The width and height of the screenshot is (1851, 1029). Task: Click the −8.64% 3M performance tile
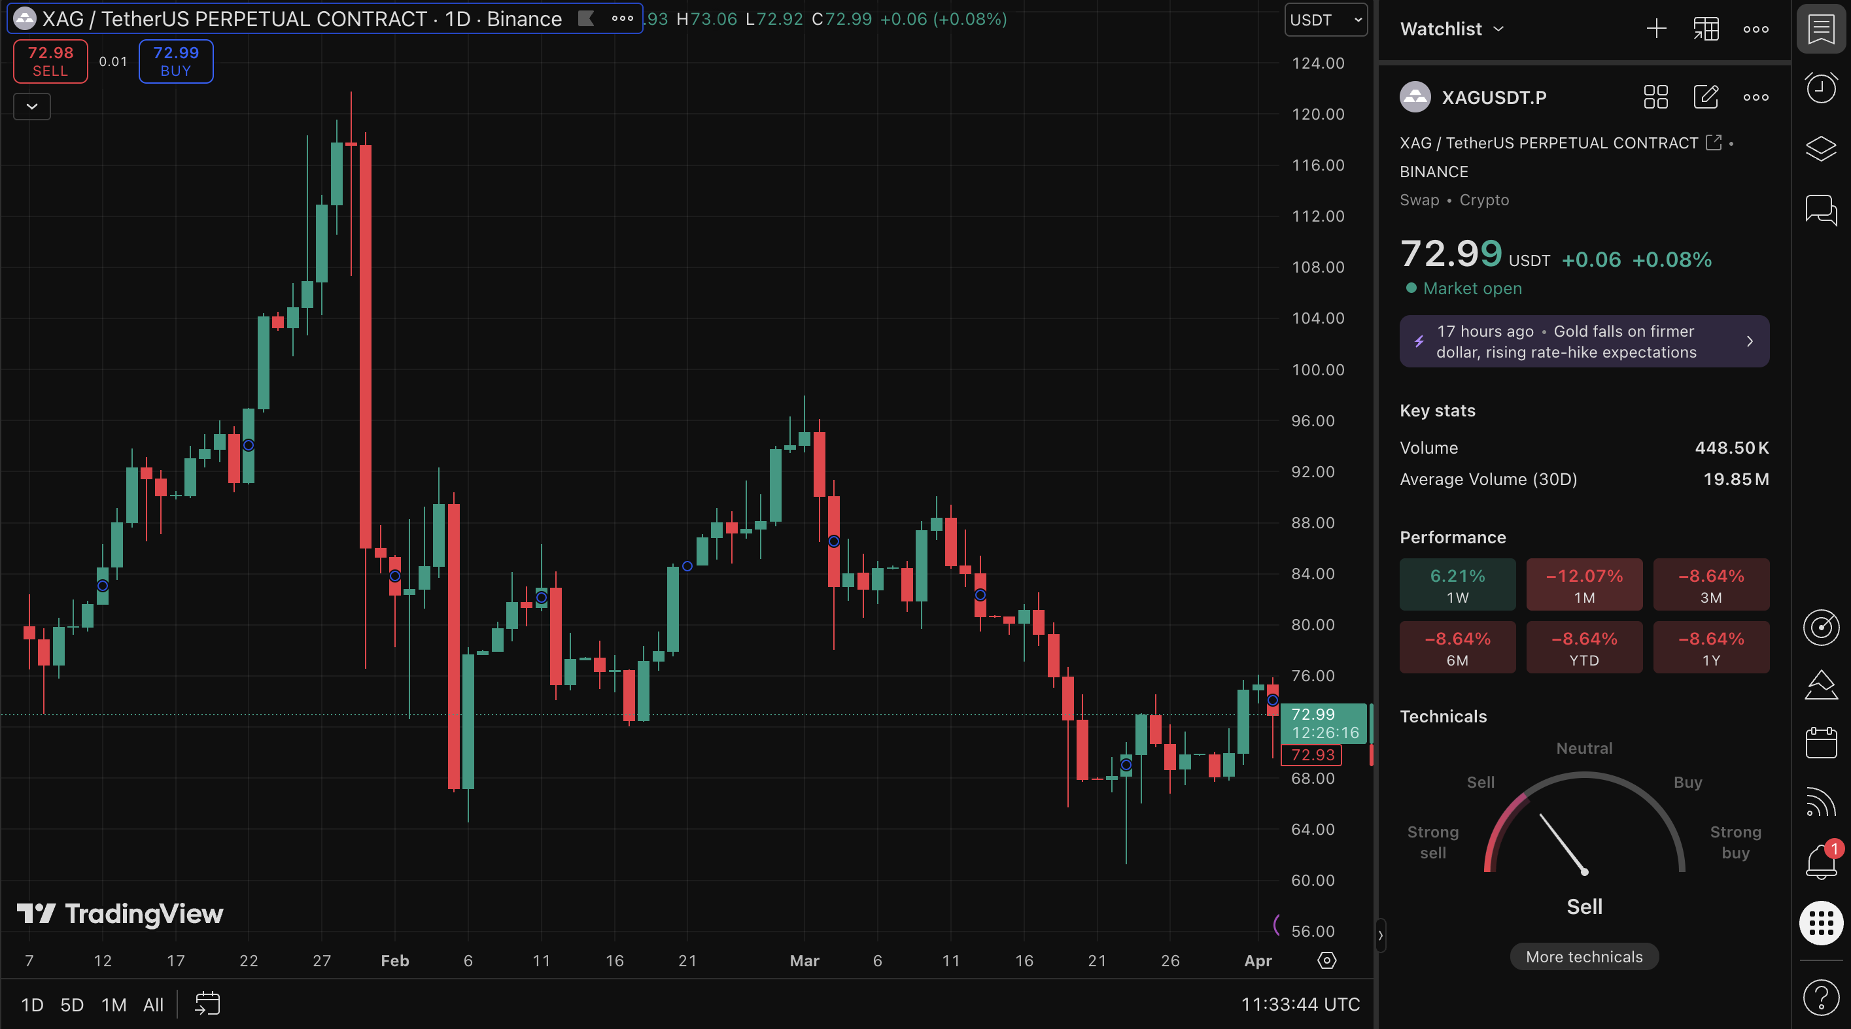click(x=1711, y=584)
